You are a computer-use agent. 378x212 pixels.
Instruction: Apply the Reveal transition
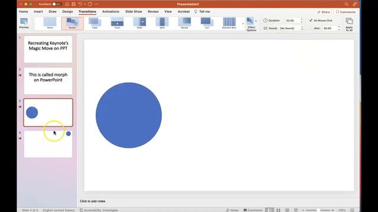(184, 24)
